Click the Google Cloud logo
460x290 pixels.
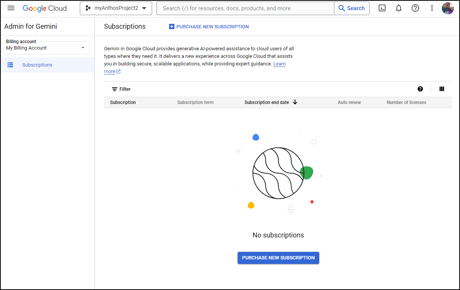[x=45, y=8]
